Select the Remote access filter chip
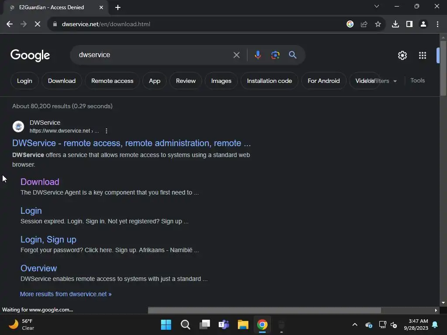The height and width of the screenshot is (335, 447). point(112,81)
